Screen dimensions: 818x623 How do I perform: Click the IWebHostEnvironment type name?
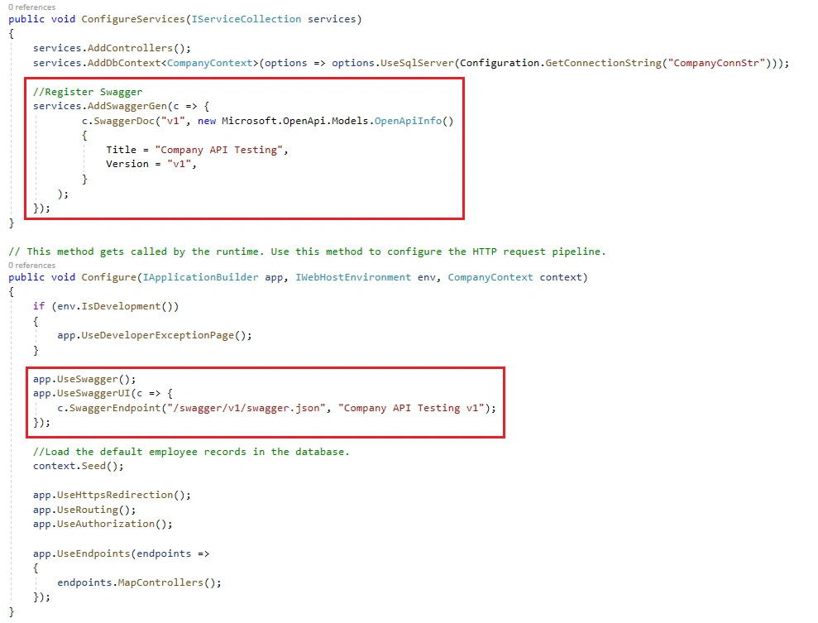(353, 277)
